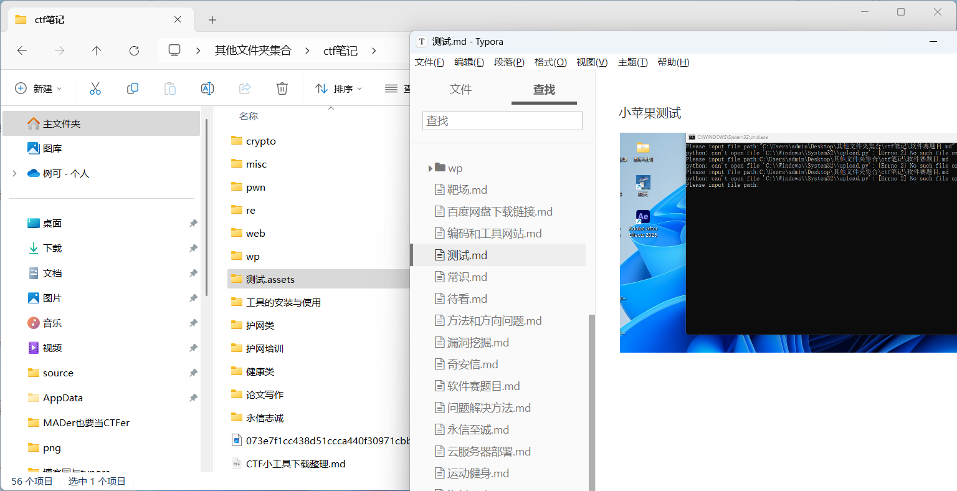
Task: Copy the selected item in Explorer
Action: (x=133, y=88)
